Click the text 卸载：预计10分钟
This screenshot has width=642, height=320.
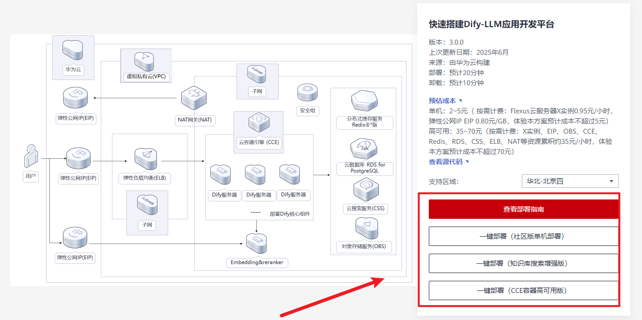pos(456,83)
